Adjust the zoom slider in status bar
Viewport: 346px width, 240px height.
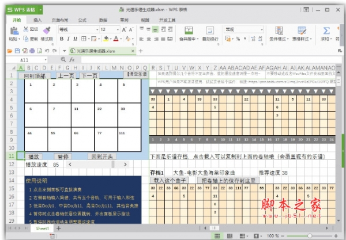tap(311, 236)
